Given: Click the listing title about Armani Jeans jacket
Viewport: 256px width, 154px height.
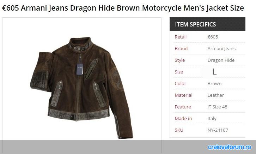Looking at the screenshot, I should tap(123, 8).
